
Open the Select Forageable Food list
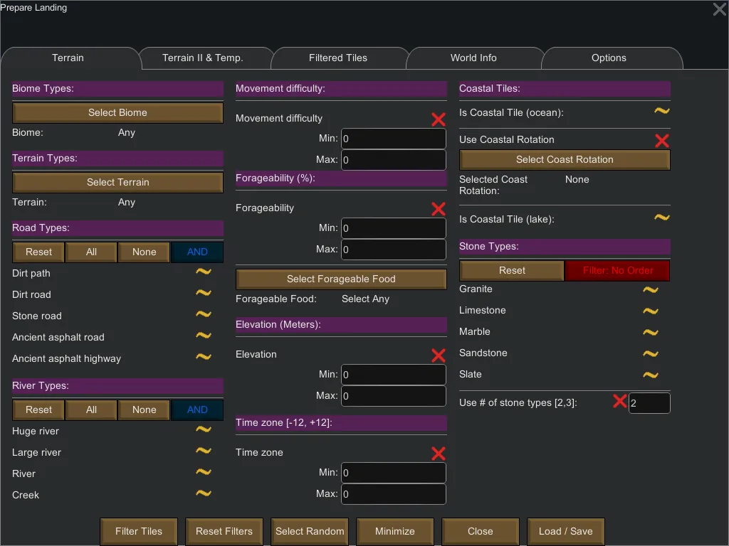coord(341,279)
